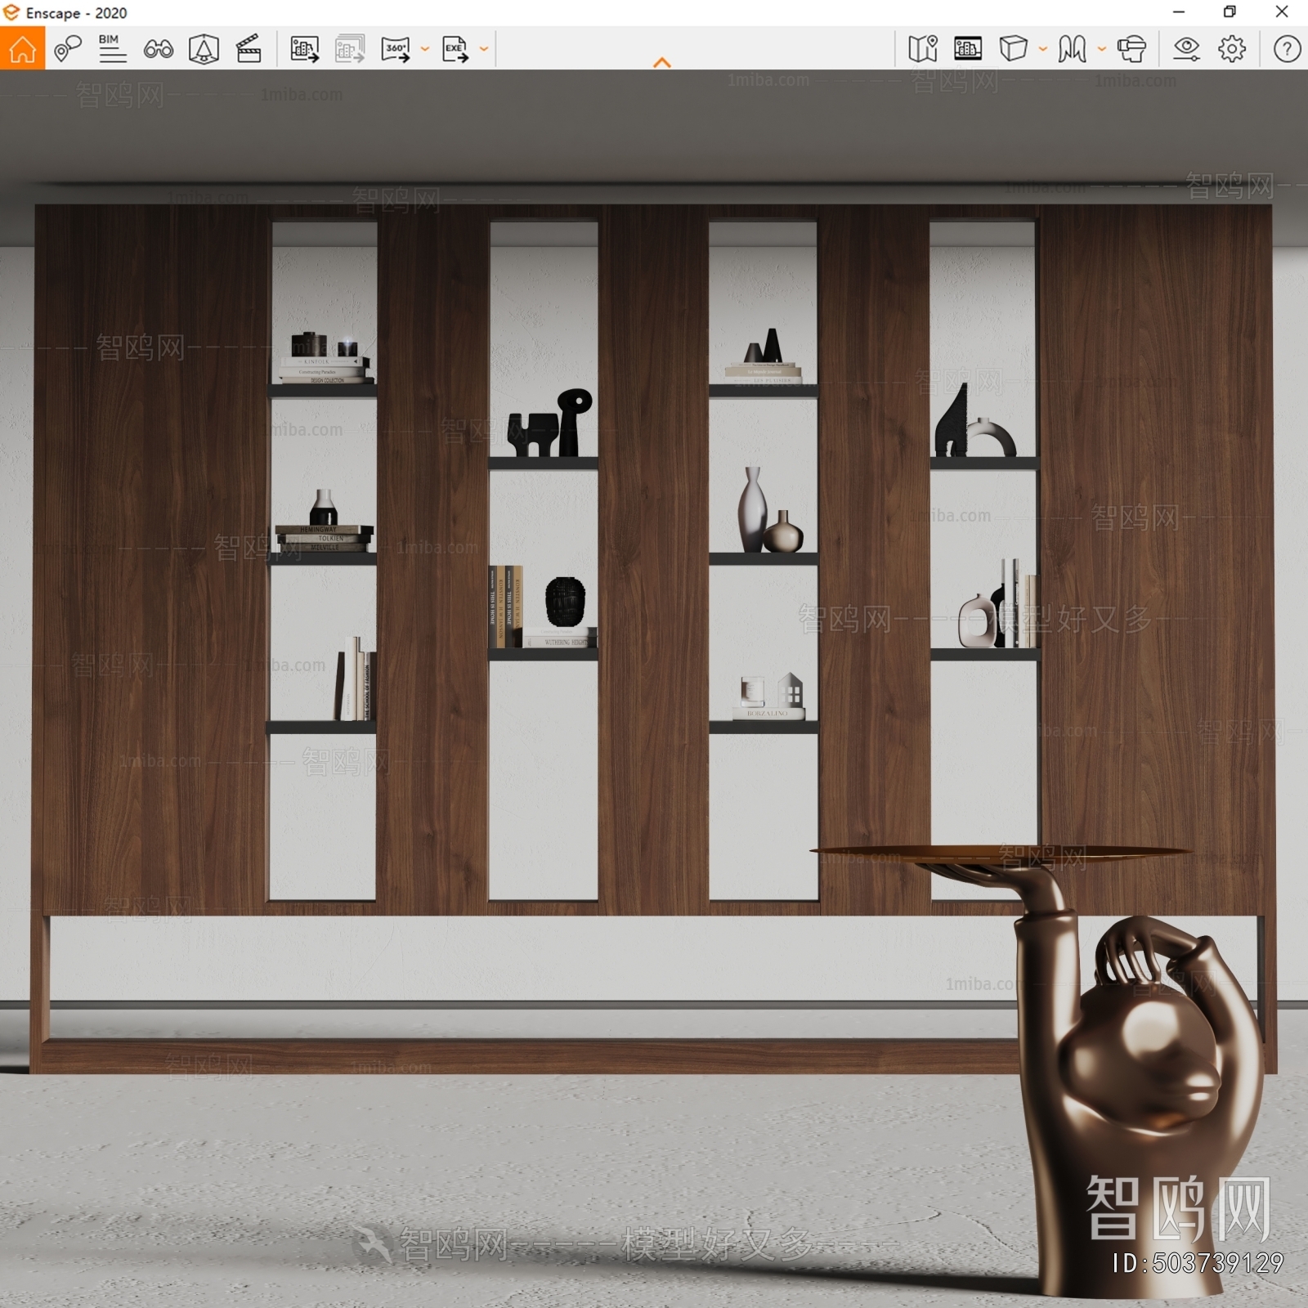Viewport: 1308px width, 1308px height.
Task: Click the Screenshot export icon
Action: coord(304,49)
